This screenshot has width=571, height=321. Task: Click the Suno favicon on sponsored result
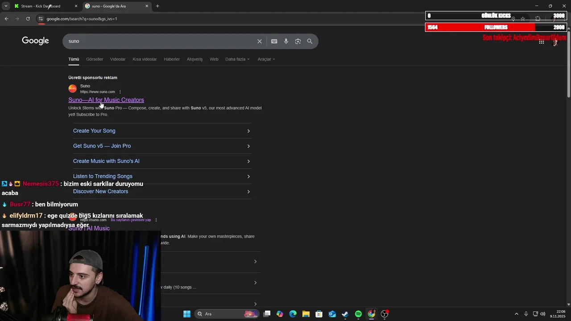pyautogui.click(x=72, y=89)
